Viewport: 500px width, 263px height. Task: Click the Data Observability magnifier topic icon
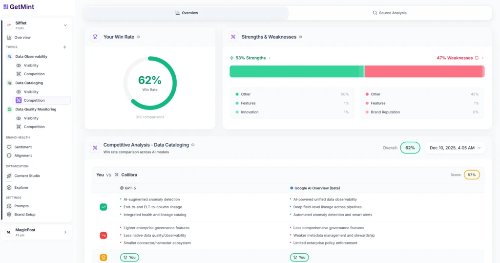click(x=10, y=57)
